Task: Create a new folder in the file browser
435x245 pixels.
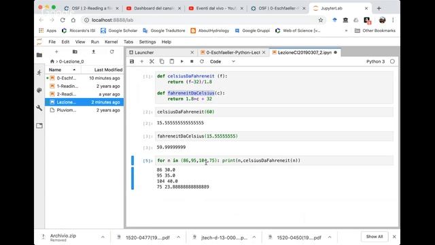Action: [x=75, y=52]
